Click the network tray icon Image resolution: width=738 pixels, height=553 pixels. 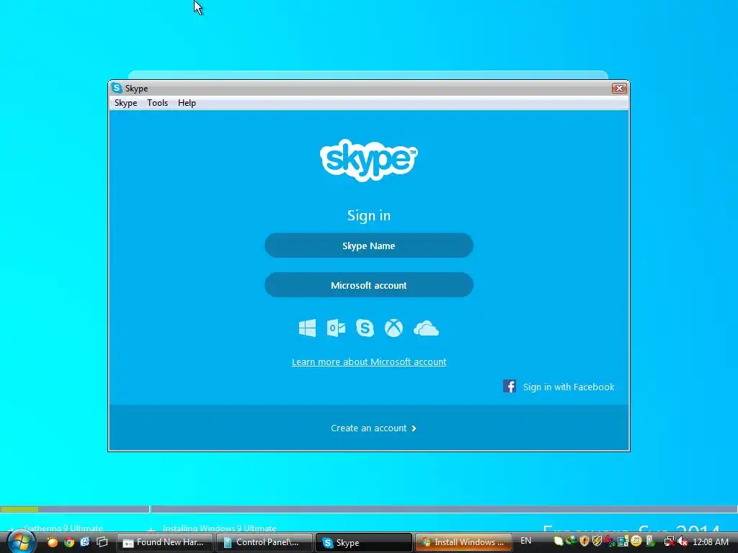coord(669,541)
